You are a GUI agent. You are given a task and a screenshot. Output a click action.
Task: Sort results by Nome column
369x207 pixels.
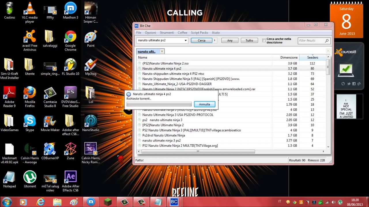[204, 57]
